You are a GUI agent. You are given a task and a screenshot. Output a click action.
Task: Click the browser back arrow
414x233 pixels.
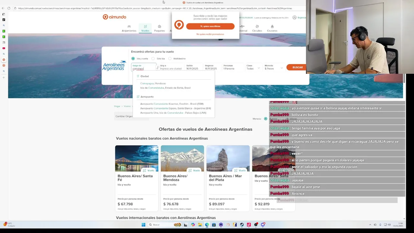(3, 8)
